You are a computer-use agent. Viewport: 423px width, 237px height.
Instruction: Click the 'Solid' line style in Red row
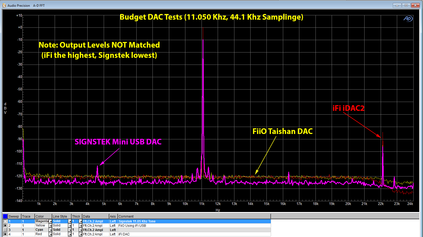pyautogui.click(x=60, y=234)
